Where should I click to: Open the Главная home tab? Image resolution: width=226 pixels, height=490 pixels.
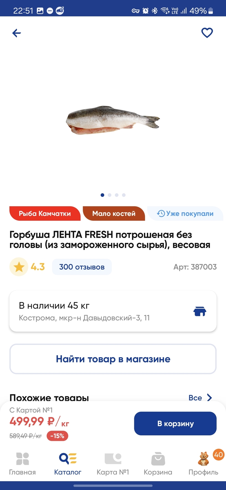click(22, 464)
